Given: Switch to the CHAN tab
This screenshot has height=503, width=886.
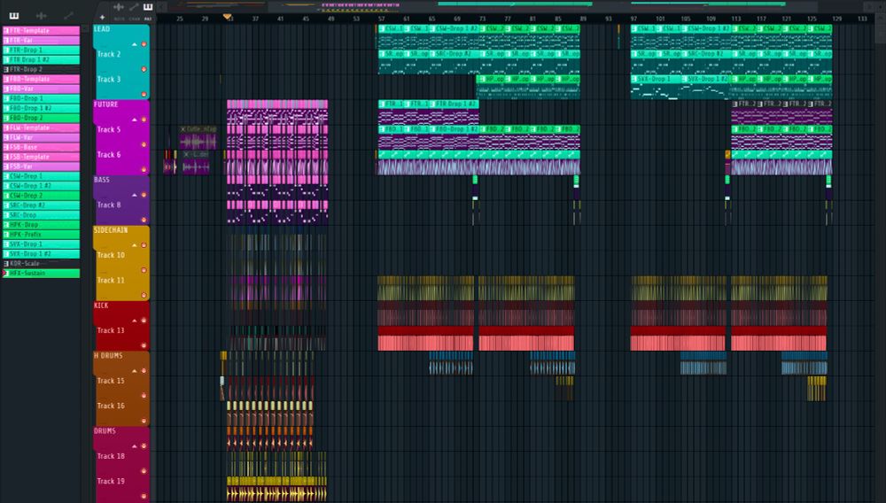Looking at the screenshot, I should (135, 19).
